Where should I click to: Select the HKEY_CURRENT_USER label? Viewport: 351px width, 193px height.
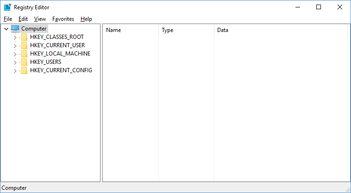57,45
